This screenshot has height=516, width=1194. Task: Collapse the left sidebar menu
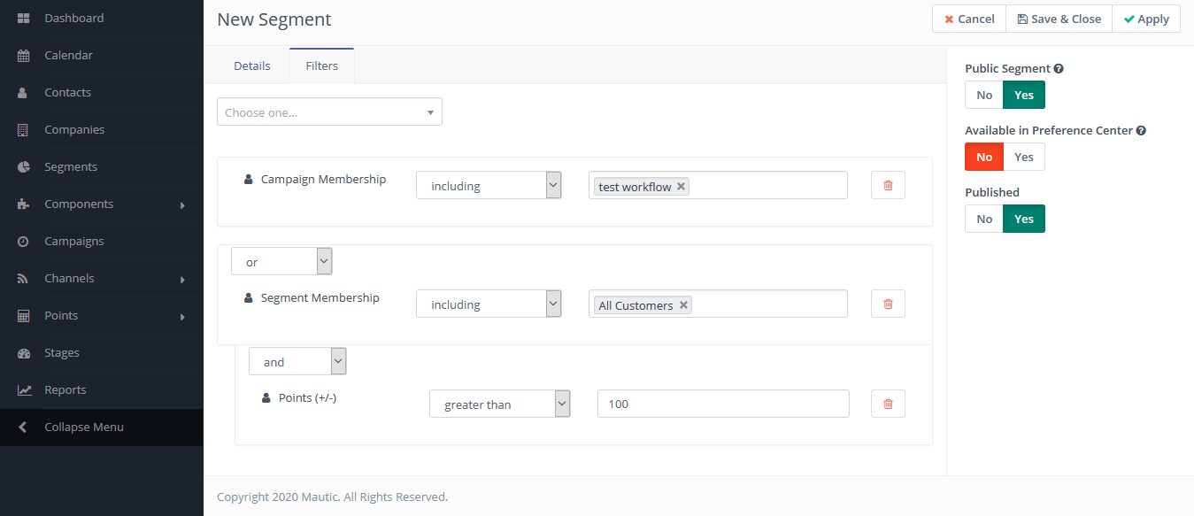coord(84,427)
